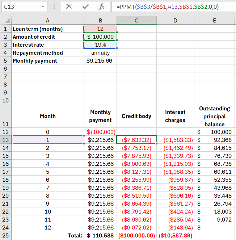Click the 'Credit body' table header
The image size is (236, 240).
[136, 116]
